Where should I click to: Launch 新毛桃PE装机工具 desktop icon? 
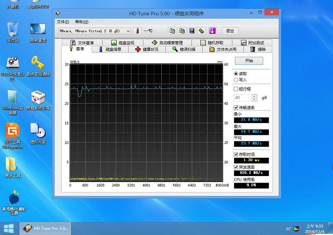14,202
